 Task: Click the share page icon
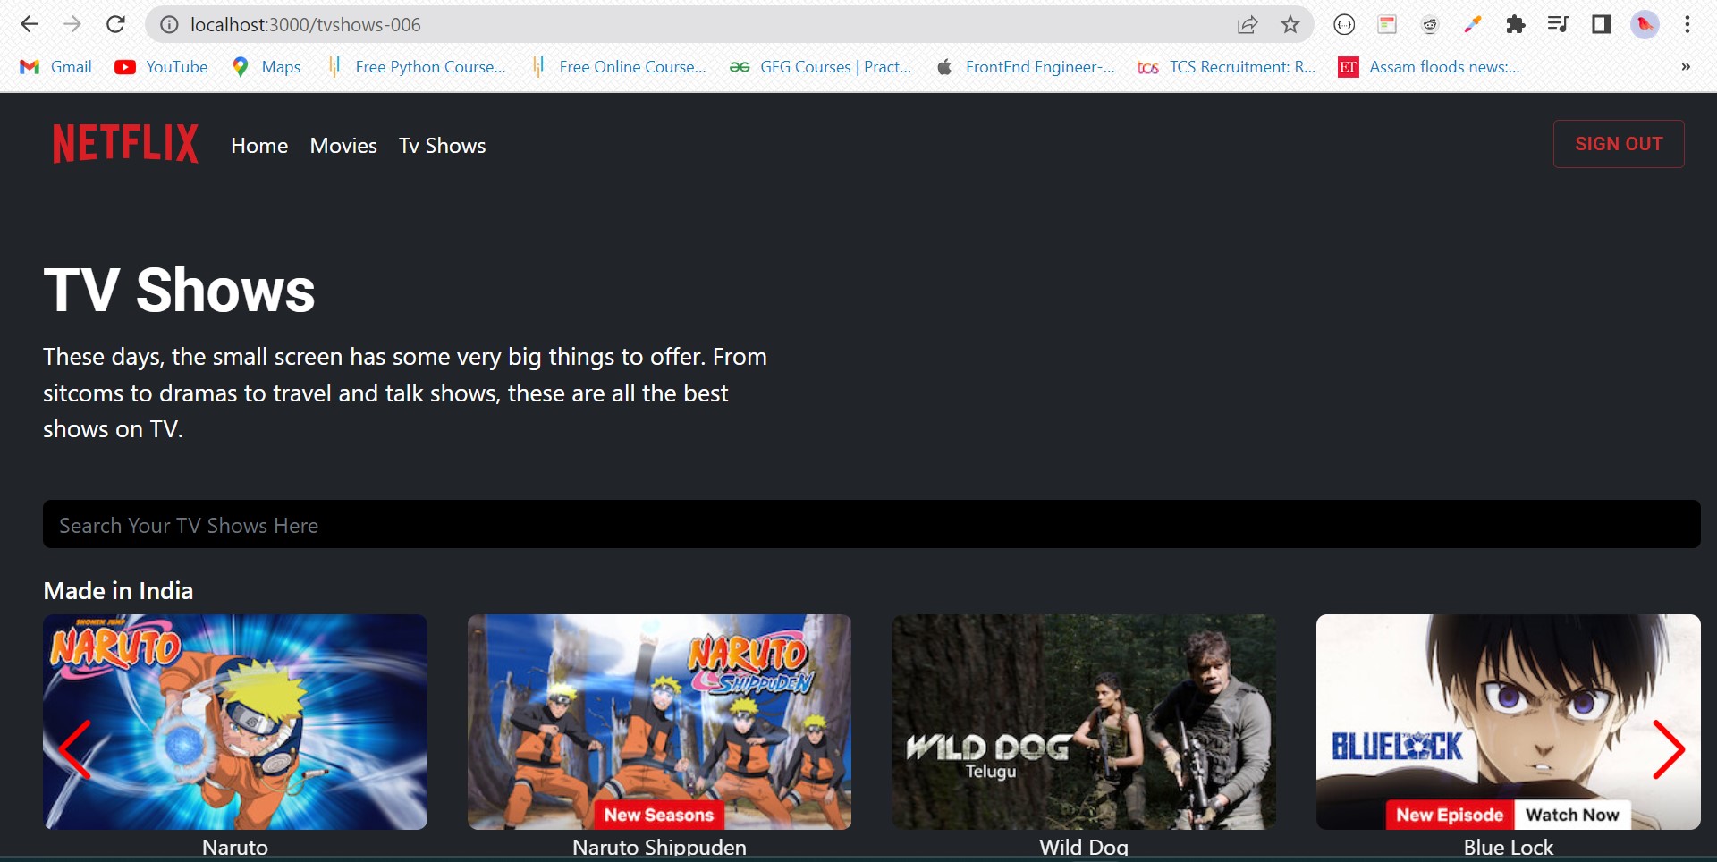click(x=1247, y=24)
